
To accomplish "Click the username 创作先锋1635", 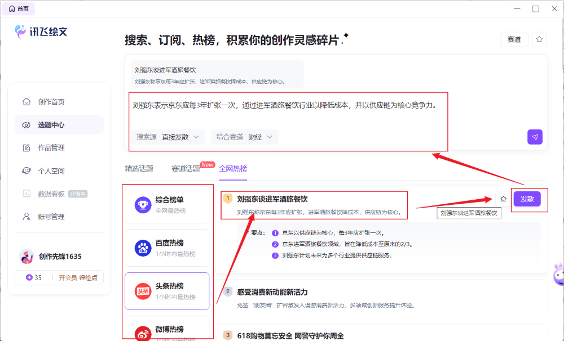I will click(x=60, y=256).
